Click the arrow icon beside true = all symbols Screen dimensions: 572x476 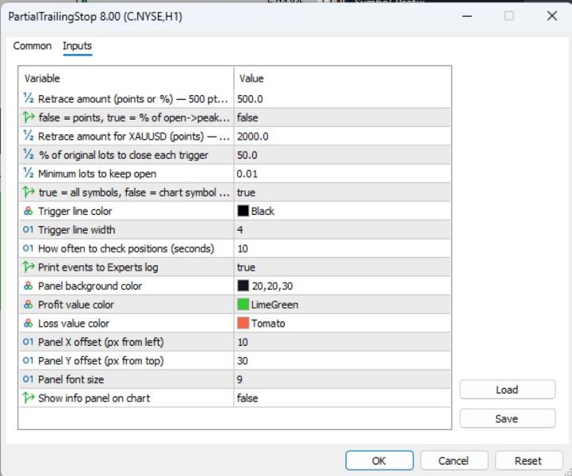[x=28, y=192]
